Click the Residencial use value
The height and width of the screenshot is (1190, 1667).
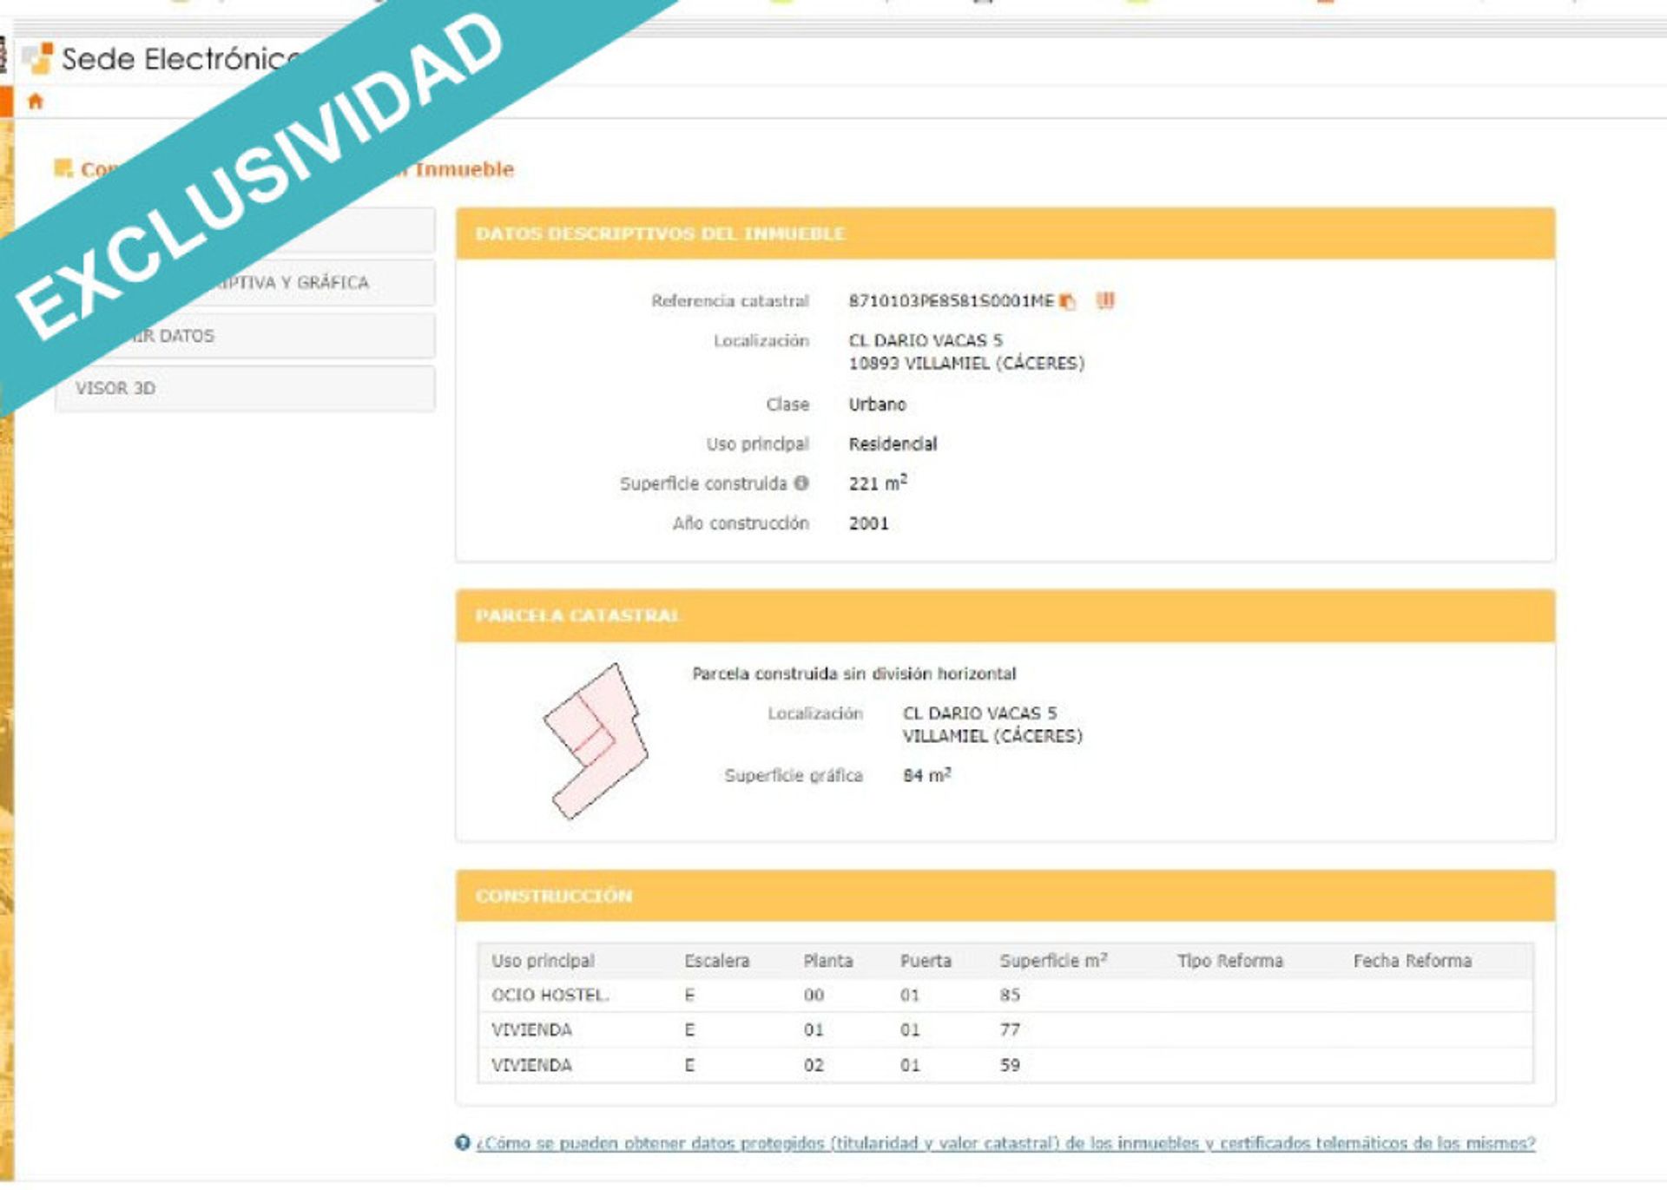click(x=893, y=444)
